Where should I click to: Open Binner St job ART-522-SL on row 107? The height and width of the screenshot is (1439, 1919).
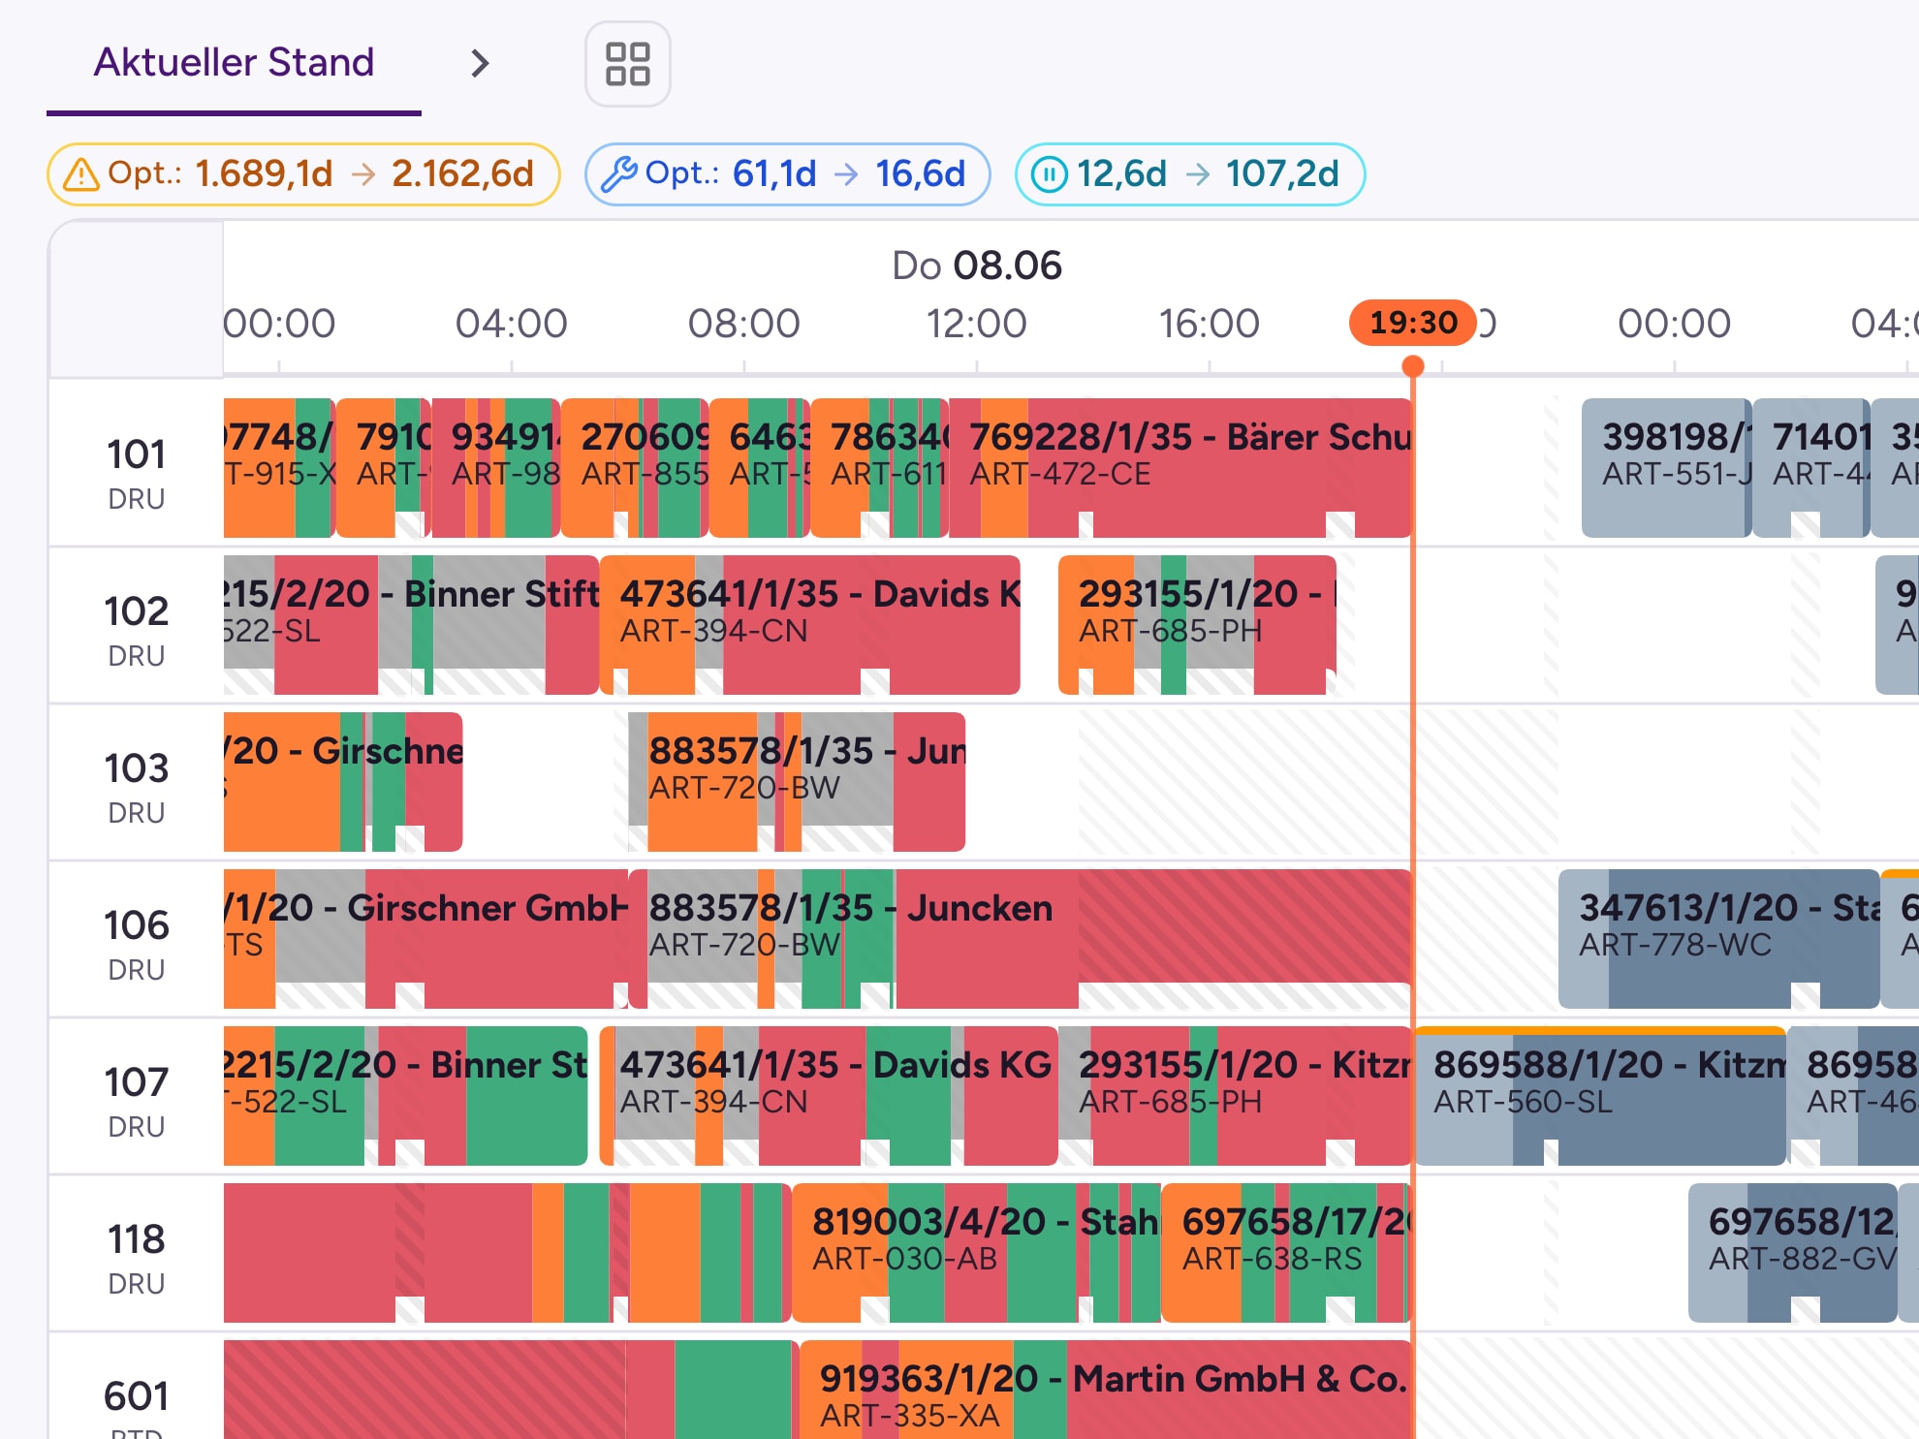[405, 1095]
